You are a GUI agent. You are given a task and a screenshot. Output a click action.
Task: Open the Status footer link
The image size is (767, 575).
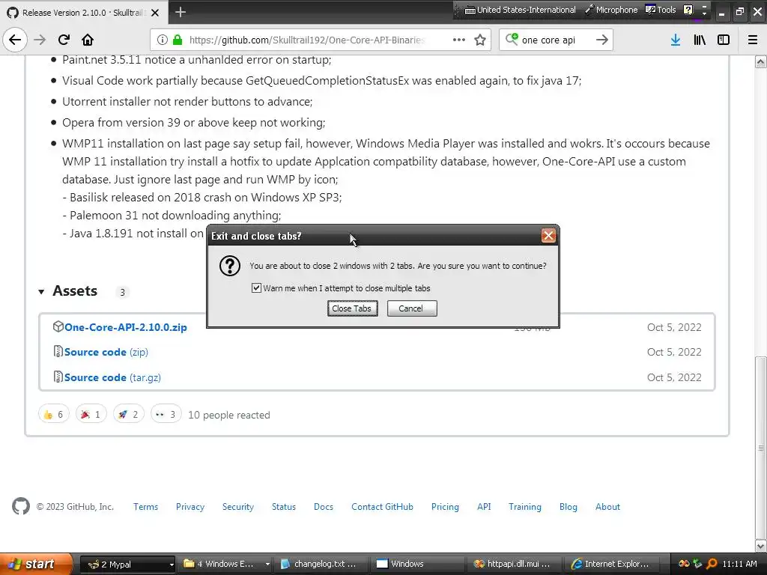(284, 507)
